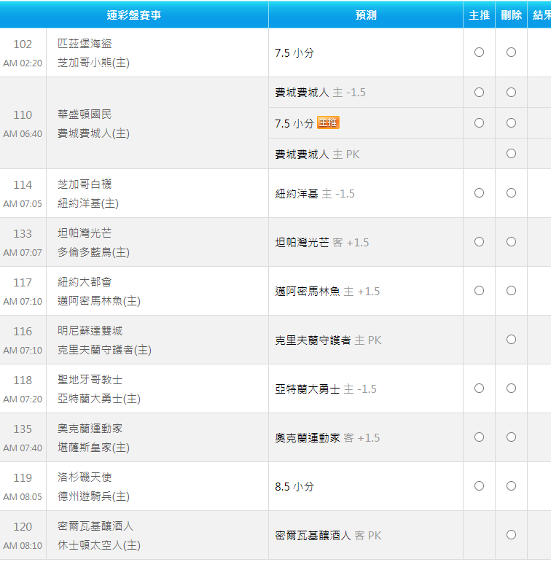The height and width of the screenshot is (562, 551).
Task: Click game number 114
Action: coord(23,185)
